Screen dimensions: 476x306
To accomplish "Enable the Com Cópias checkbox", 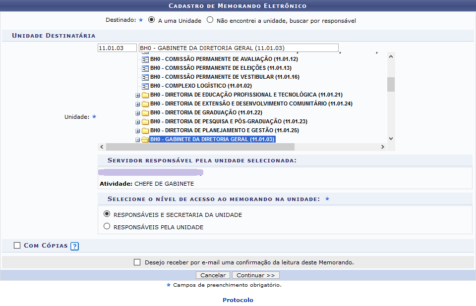I will (17, 246).
